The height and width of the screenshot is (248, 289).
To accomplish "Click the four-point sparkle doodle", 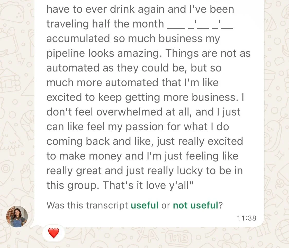I will click(279, 155).
